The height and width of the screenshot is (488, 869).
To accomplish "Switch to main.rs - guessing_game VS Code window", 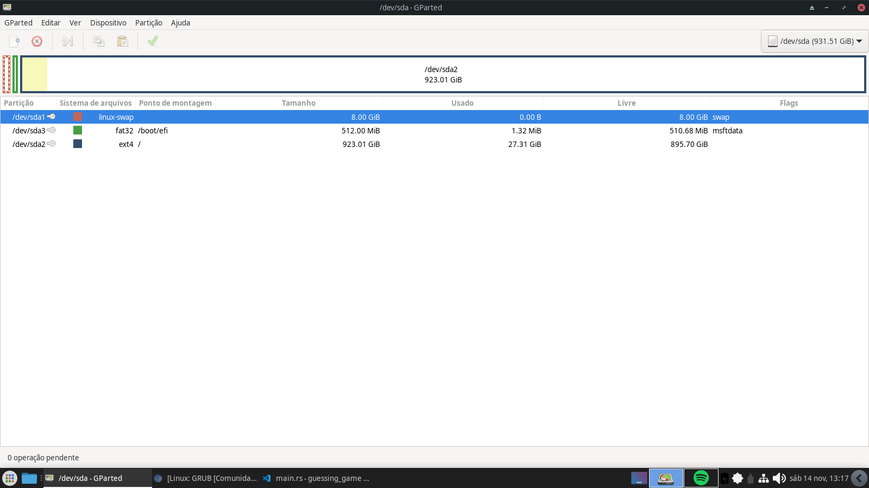I will click(316, 478).
